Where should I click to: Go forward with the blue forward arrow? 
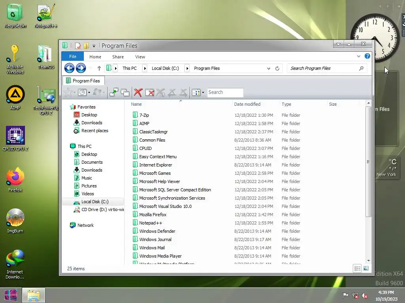[81, 68]
